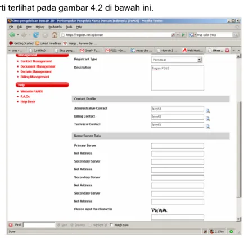Open Billing Management link in sidebar
The height and width of the screenshot is (238, 244).
click(x=35, y=77)
